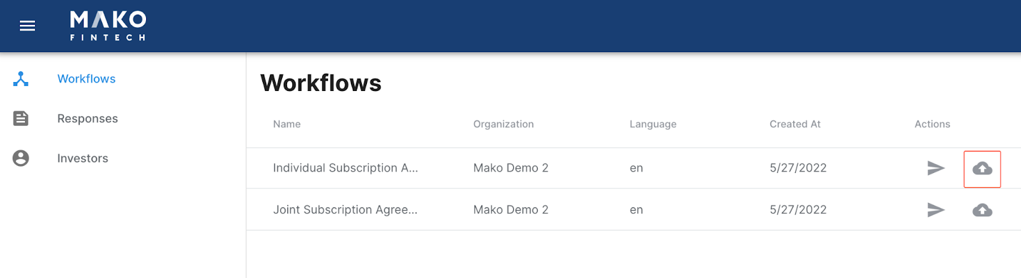1021x278 pixels.
Task: Open Responses in sidebar
Action: click(87, 118)
